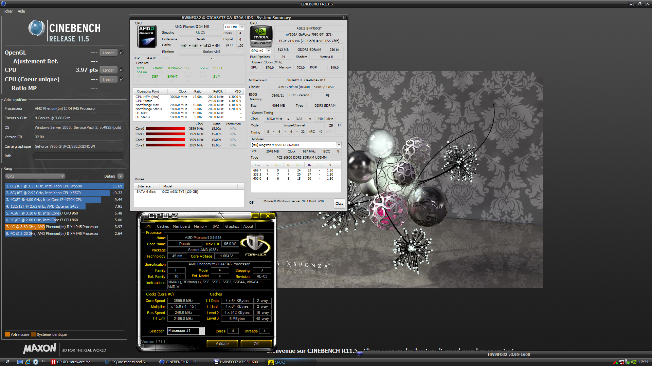This screenshot has height=366, width=652.
Task: Enable the OpenGL test checkbox
Action: (122, 53)
